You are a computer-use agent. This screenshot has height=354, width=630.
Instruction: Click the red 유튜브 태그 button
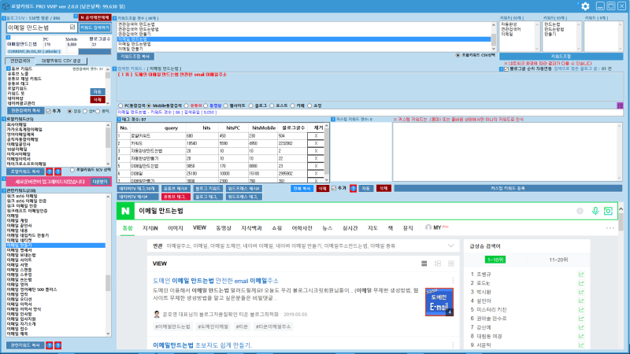[176, 197]
